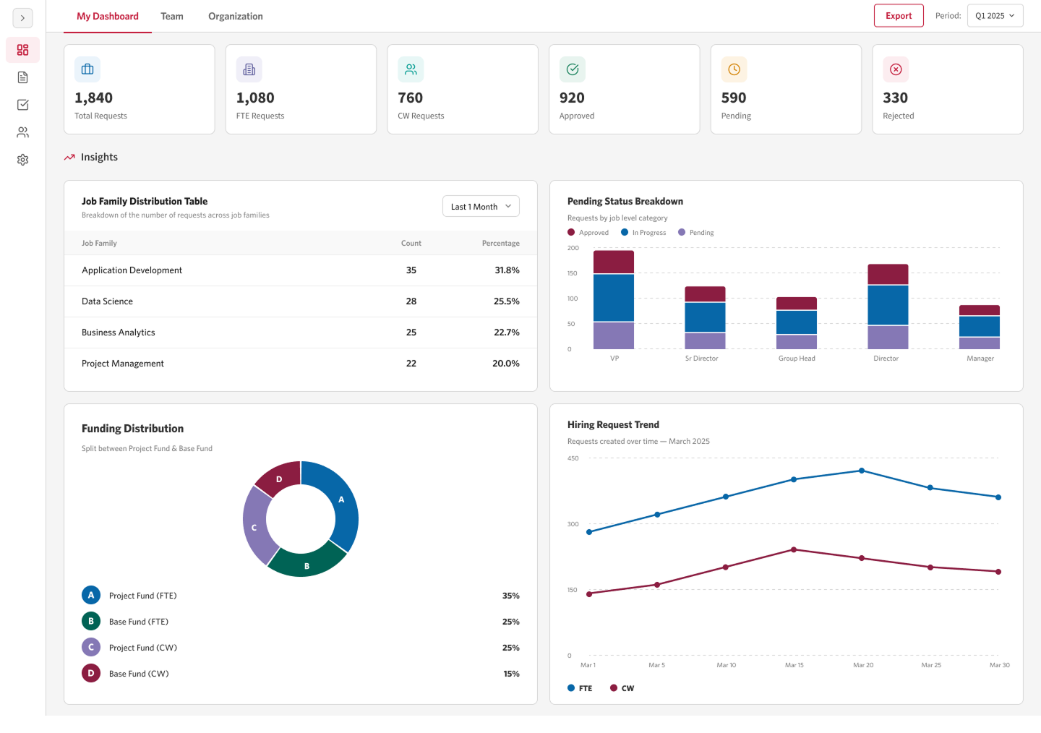This screenshot has width=1041, height=733.
Task: Open the settings gear in sidebar
Action: (22, 160)
